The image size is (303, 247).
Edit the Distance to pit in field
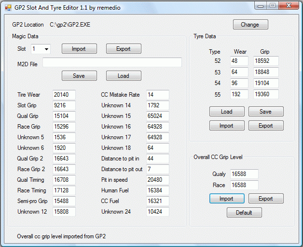coord(157,159)
